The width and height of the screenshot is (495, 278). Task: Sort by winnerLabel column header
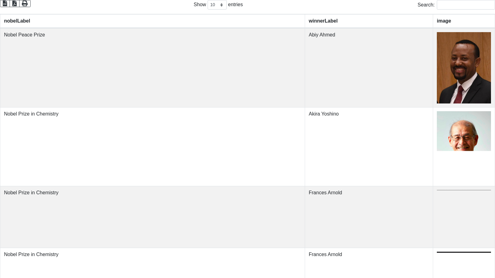click(x=323, y=21)
